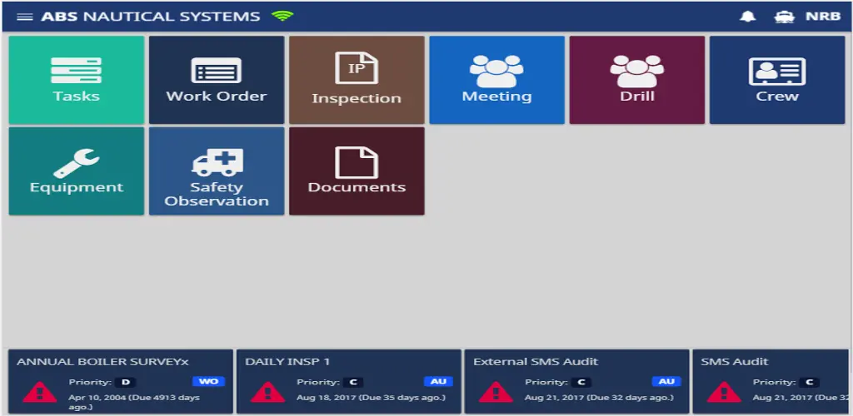Open the Documents tile

pyautogui.click(x=357, y=171)
